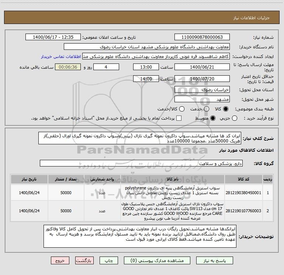Click the validity time field 14:00
The image size is (284, 275).
146,79
